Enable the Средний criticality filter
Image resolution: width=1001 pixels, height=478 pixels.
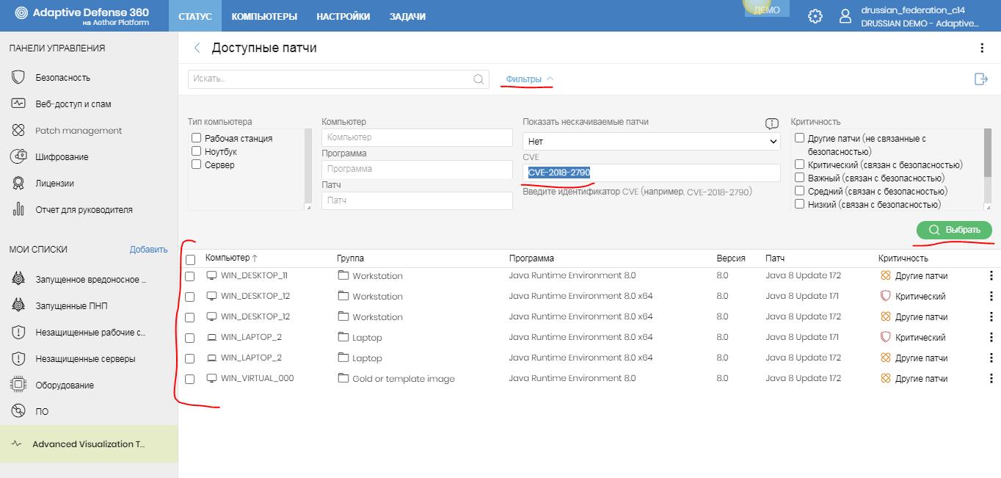[800, 192]
